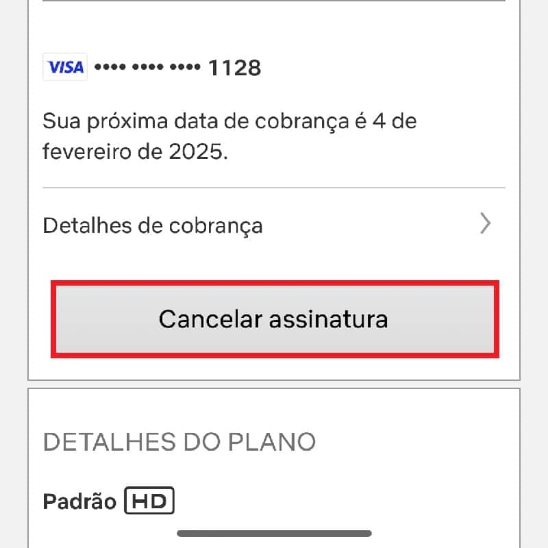This screenshot has height=548, width=548.
Task: Tap the Padrão plan name
Action: coord(79,501)
